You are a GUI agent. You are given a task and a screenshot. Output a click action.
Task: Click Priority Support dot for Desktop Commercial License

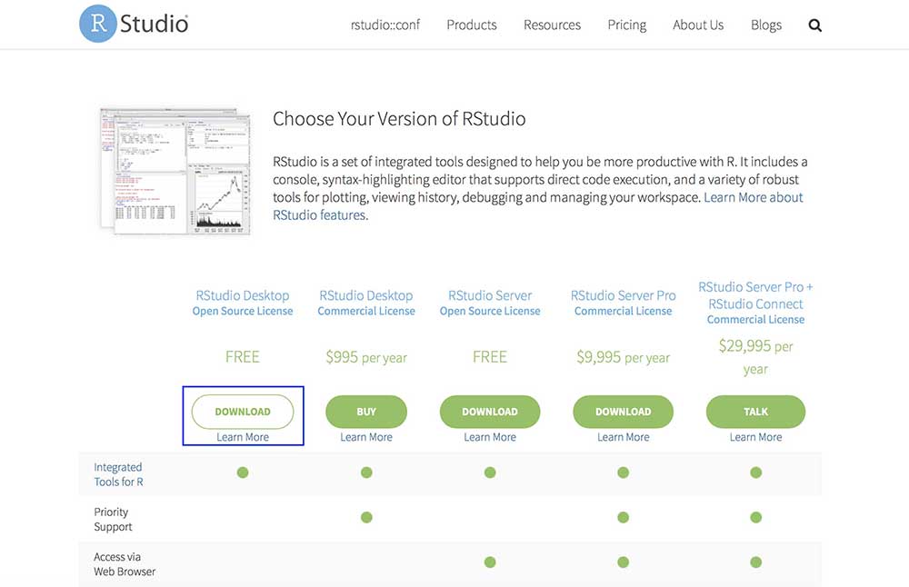366,517
